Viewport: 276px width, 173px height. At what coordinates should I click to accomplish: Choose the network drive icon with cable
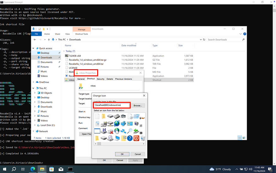tap(110, 124)
